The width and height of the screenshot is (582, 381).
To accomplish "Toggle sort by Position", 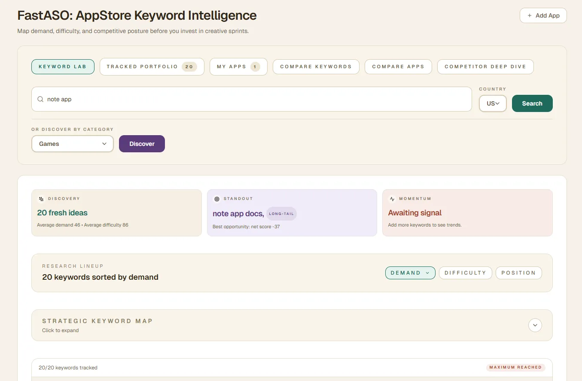I will (518, 273).
